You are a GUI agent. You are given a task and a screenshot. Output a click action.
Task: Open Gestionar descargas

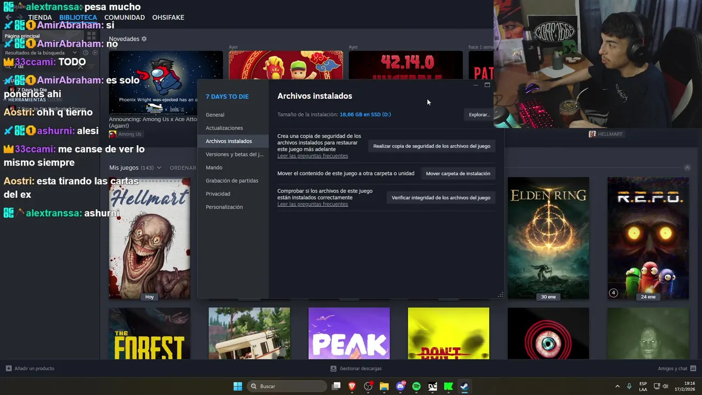click(x=356, y=369)
